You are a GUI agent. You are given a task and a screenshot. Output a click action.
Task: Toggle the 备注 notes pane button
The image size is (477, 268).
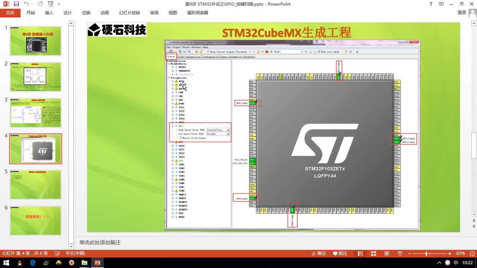[x=319, y=253]
